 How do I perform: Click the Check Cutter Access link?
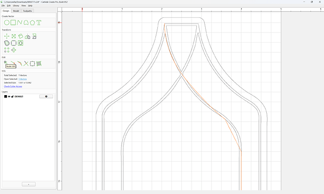click(x=13, y=86)
